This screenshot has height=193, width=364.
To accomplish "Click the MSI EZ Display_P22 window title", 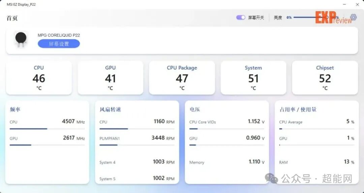I will point(21,4).
